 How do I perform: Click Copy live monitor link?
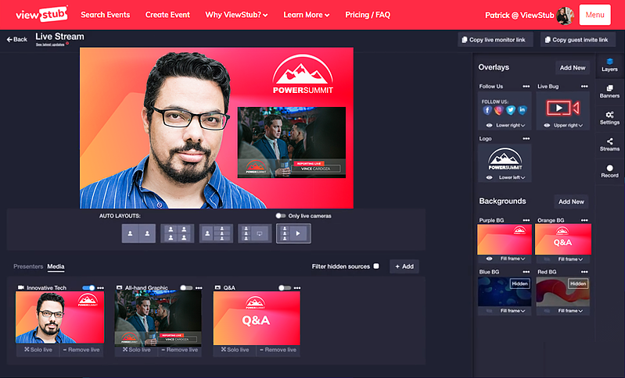[495, 40]
